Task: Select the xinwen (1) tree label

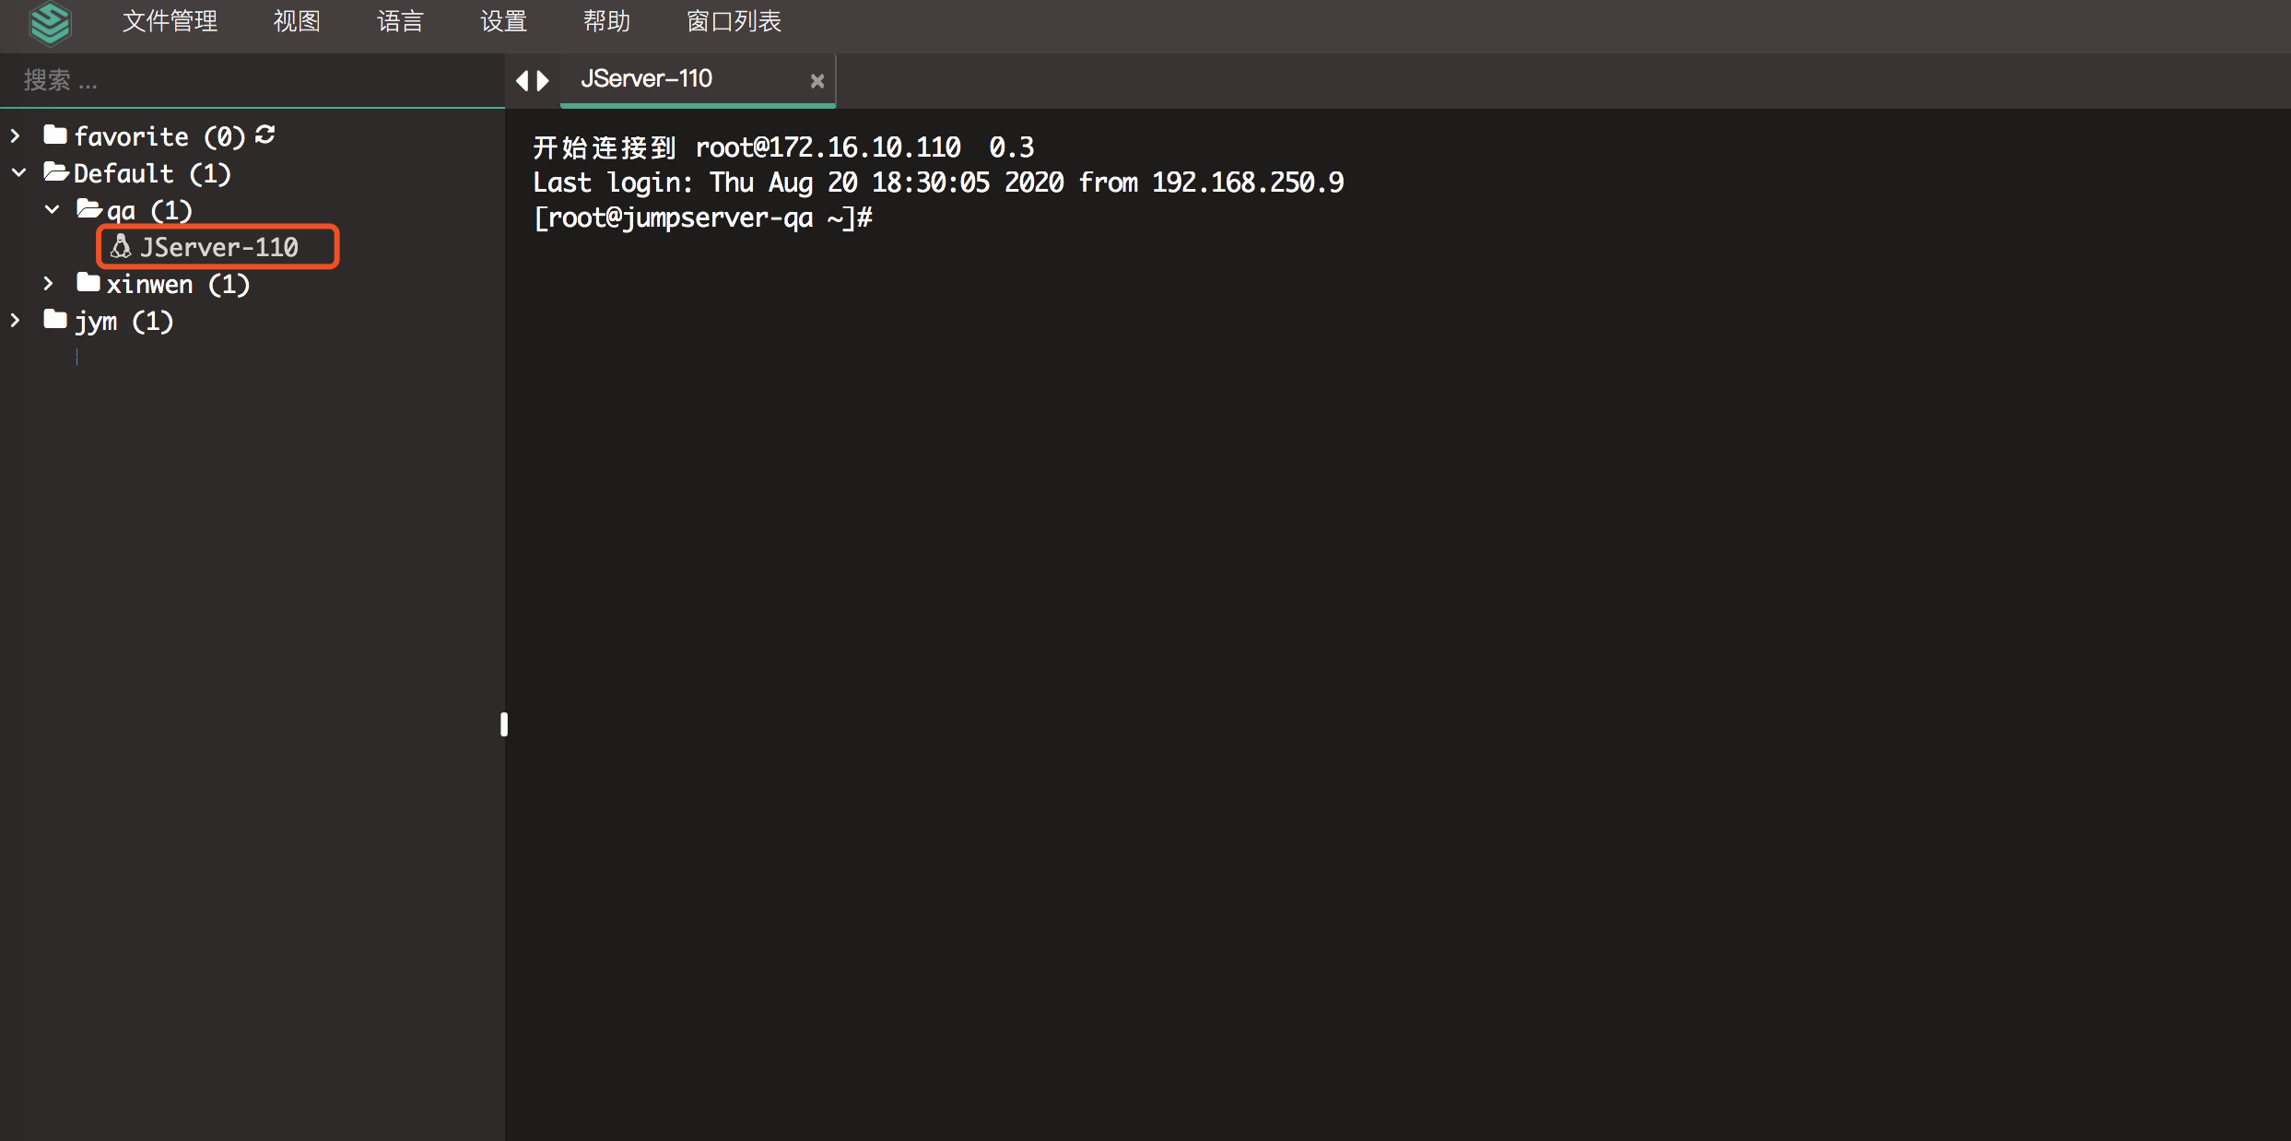Action: (x=178, y=284)
